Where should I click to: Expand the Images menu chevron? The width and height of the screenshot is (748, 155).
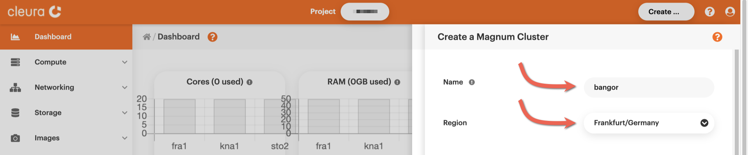click(125, 138)
